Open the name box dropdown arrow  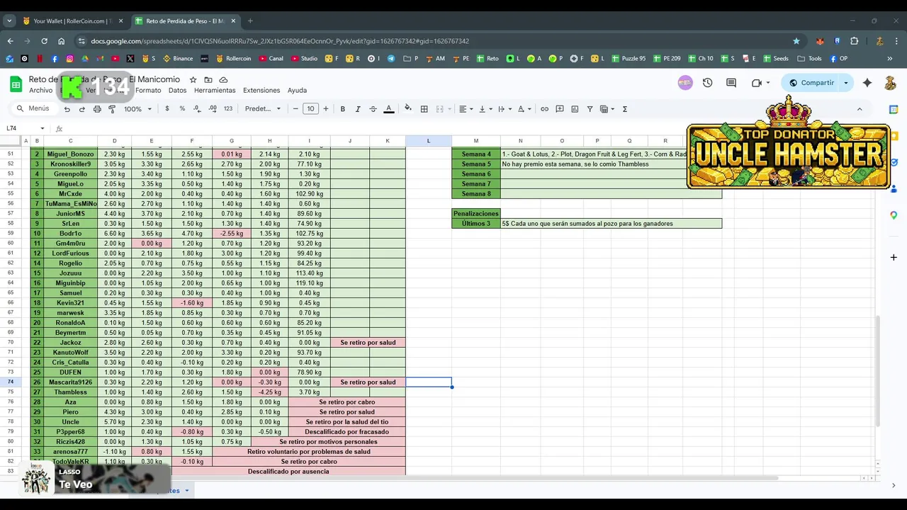pyautogui.click(x=43, y=128)
